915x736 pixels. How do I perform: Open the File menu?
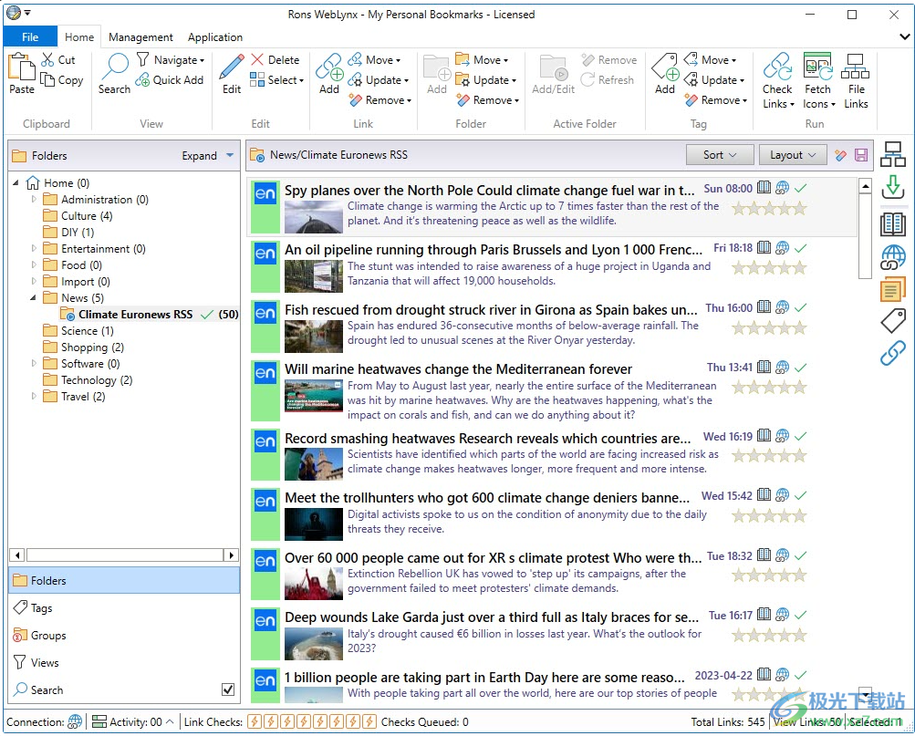[x=30, y=37]
